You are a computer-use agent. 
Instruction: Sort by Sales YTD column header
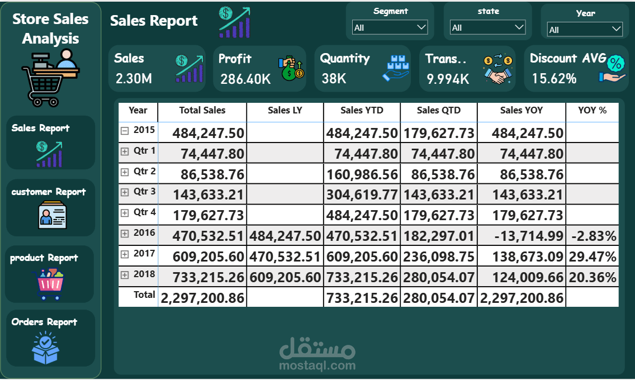coord(362,110)
